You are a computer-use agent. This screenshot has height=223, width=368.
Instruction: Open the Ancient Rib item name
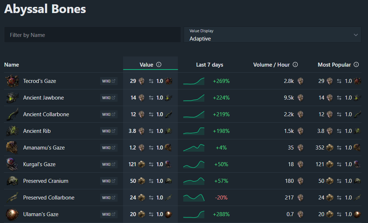click(37, 131)
